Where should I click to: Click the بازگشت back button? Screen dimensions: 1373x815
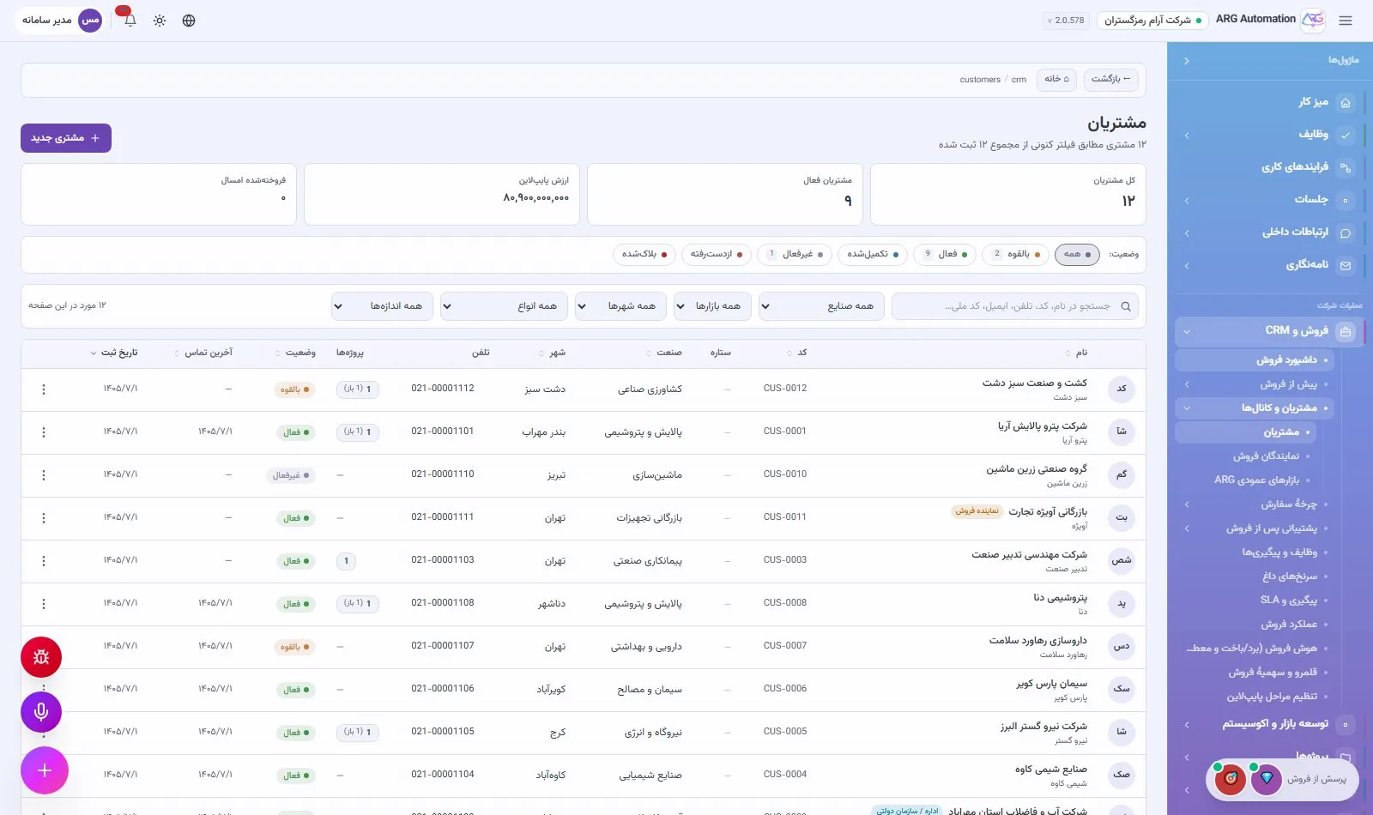[1111, 80]
